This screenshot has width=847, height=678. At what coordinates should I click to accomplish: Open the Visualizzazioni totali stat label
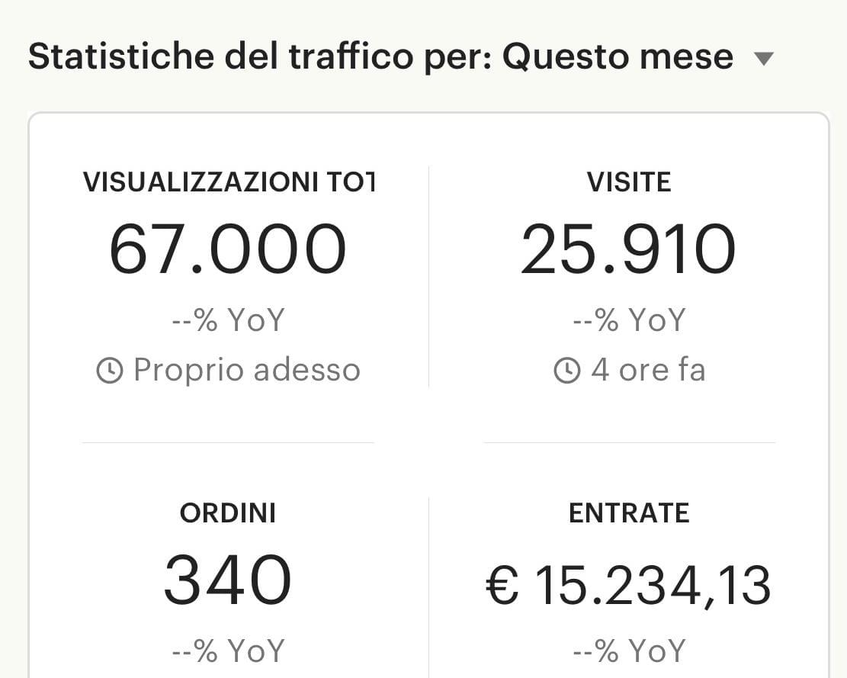pyautogui.click(x=229, y=182)
